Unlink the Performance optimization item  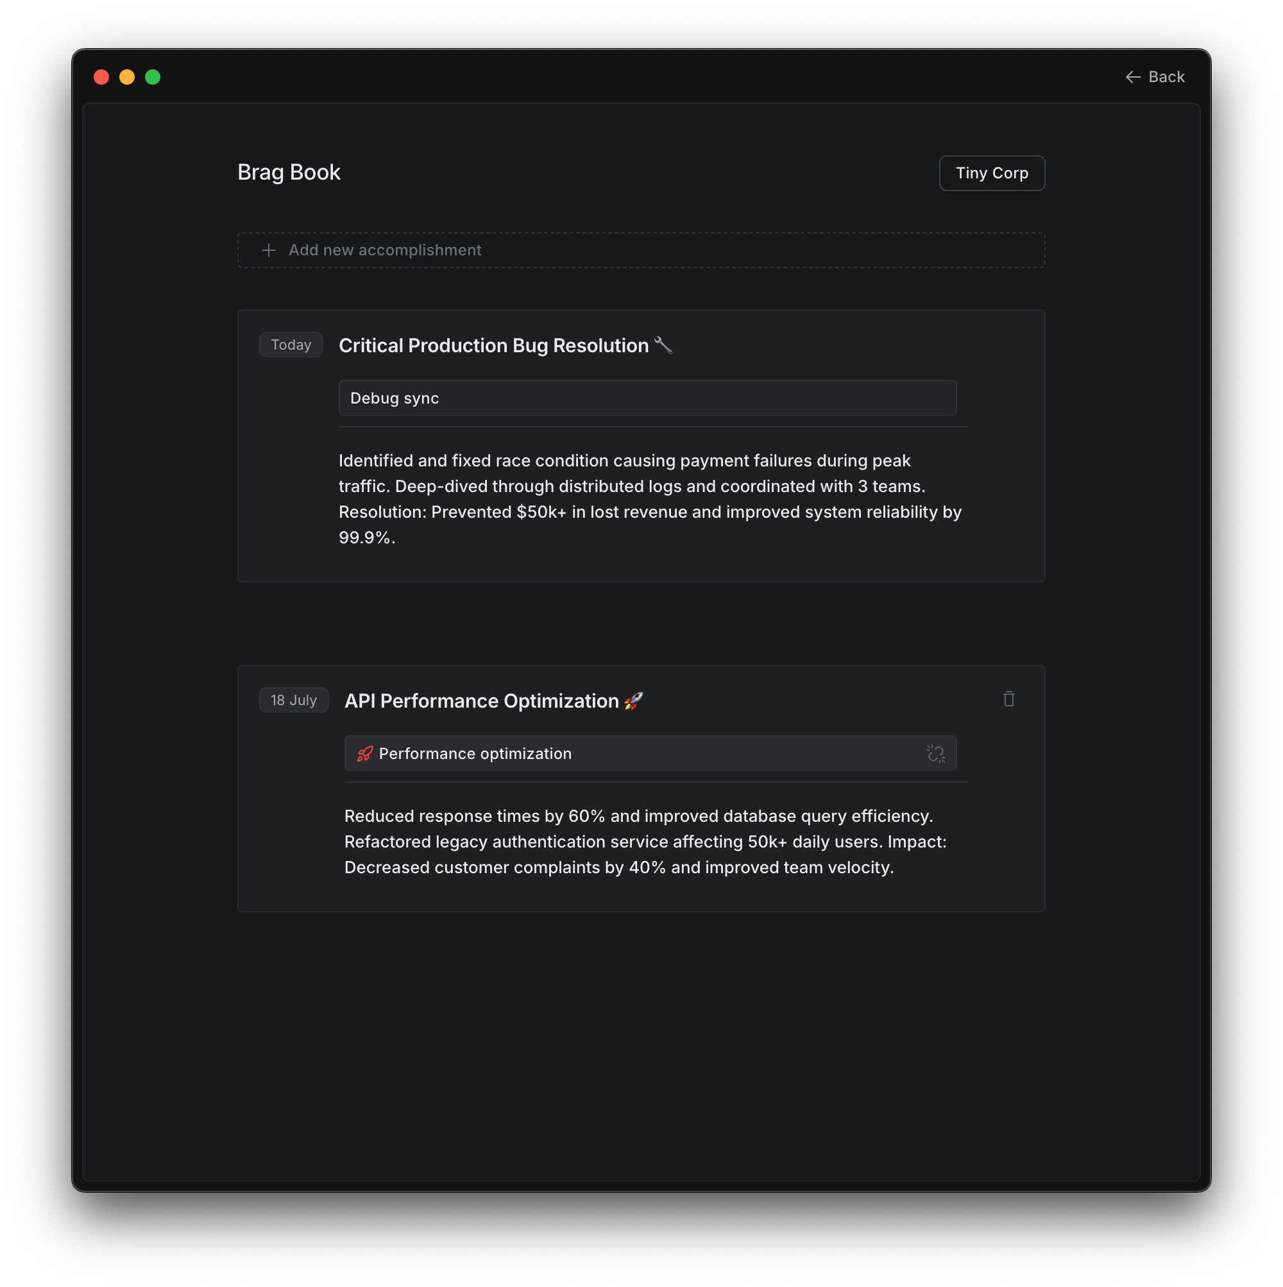click(x=935, y=753)
